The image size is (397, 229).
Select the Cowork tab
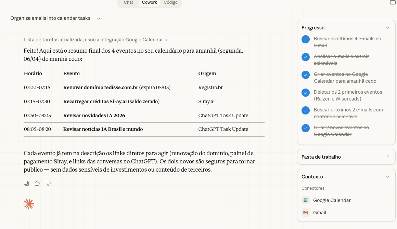pos(149,2)
